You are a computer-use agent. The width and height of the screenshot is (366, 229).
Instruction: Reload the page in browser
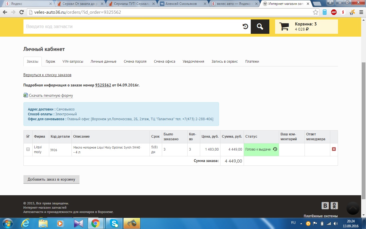pyautogui.click(x=21, y=12)
